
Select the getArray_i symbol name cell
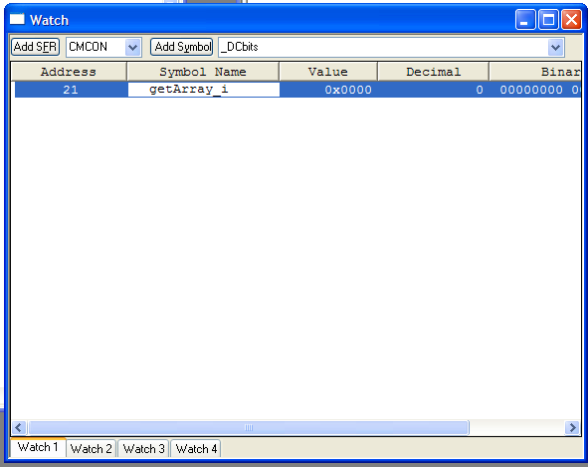click(x=204, y=90)
